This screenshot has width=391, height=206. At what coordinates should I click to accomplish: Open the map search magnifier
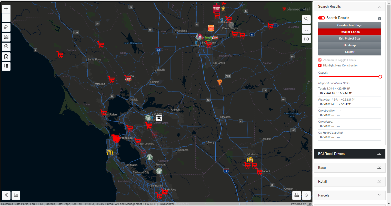click(x=306, y=19)
